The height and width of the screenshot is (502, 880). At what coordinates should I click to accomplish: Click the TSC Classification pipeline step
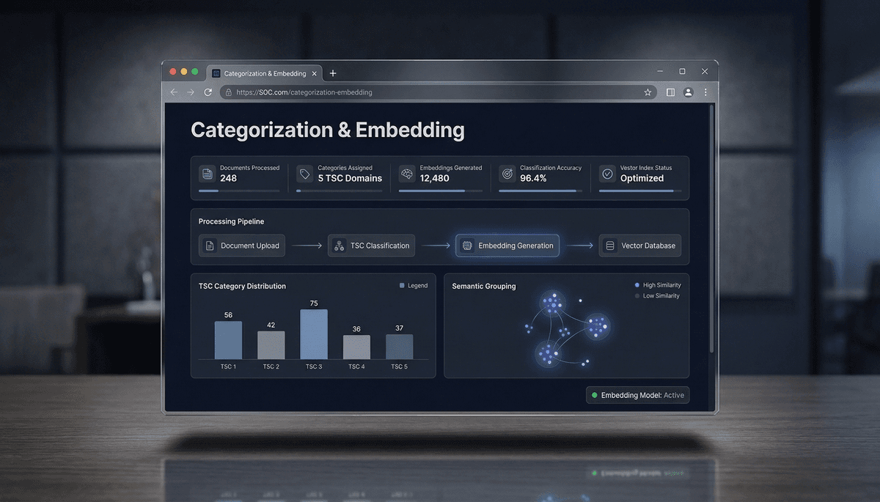(x=371, y=246)
